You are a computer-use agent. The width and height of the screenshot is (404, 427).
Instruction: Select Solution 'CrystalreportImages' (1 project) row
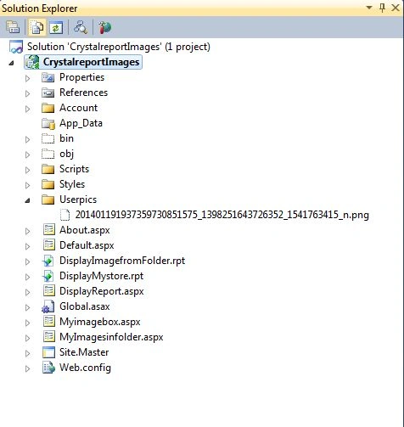click(119, 47)
